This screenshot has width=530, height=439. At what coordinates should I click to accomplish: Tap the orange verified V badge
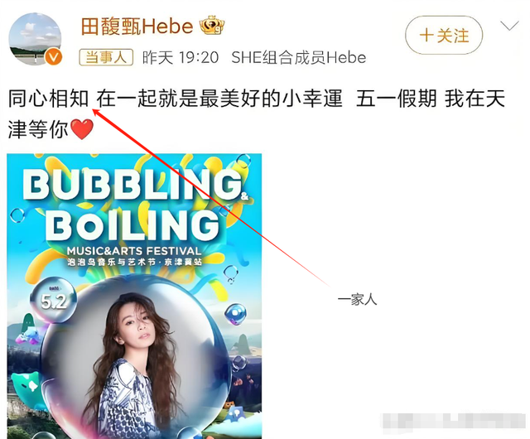pyautogui.click(x=54, y=56)
